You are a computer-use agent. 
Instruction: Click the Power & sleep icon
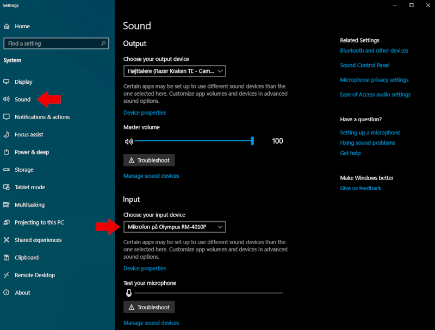click(7, 152)
